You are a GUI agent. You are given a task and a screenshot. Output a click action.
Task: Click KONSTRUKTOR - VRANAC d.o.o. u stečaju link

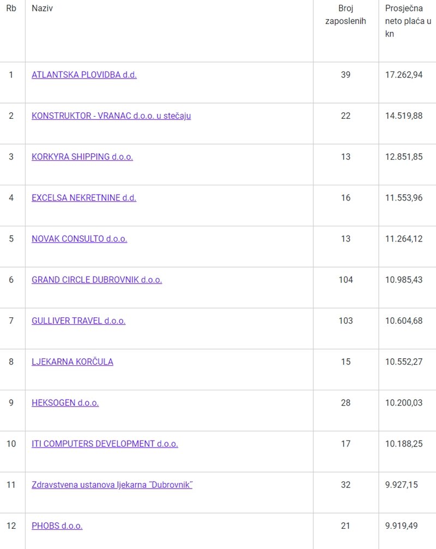pos(111,116)
